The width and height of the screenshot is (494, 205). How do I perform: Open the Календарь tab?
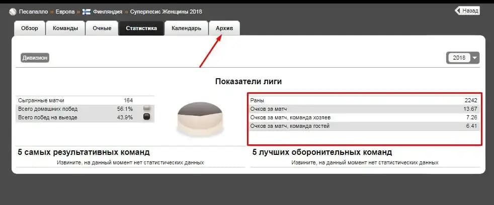point(186,28)
